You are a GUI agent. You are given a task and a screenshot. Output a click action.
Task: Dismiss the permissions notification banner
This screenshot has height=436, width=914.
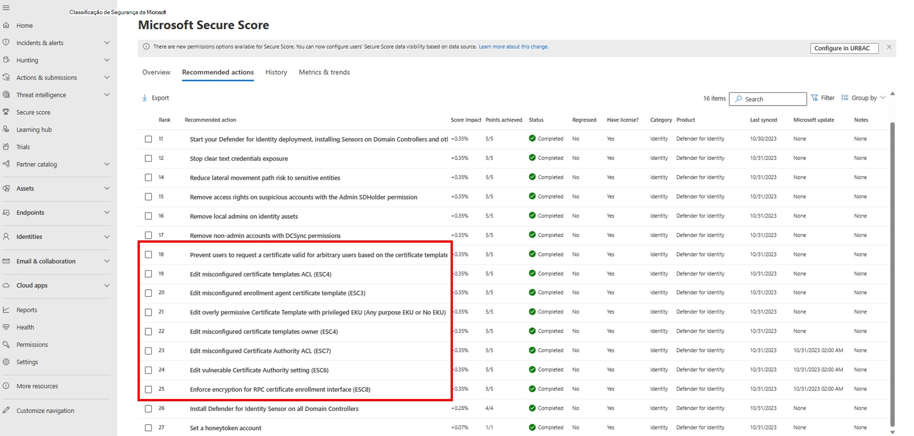pyautogui.click(x=889, y=47)
